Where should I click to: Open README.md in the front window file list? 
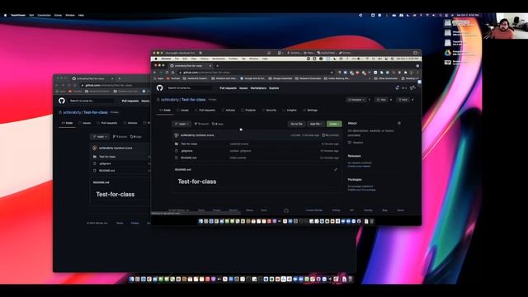[189, 158]
